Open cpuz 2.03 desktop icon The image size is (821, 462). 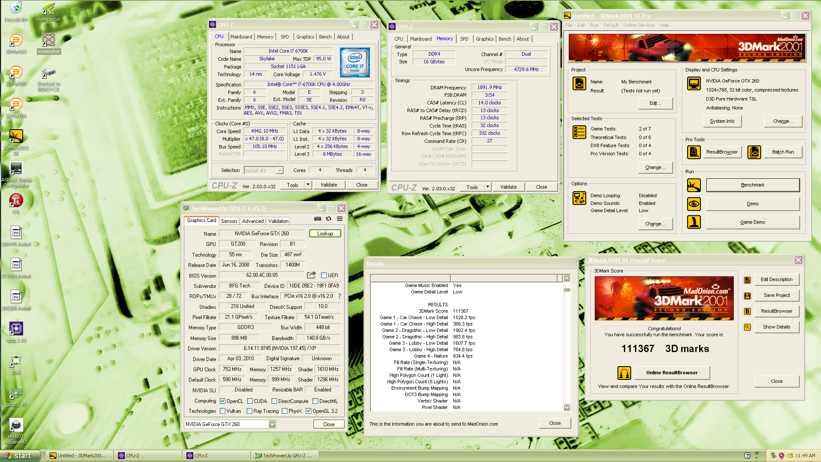tap(16, 329)
